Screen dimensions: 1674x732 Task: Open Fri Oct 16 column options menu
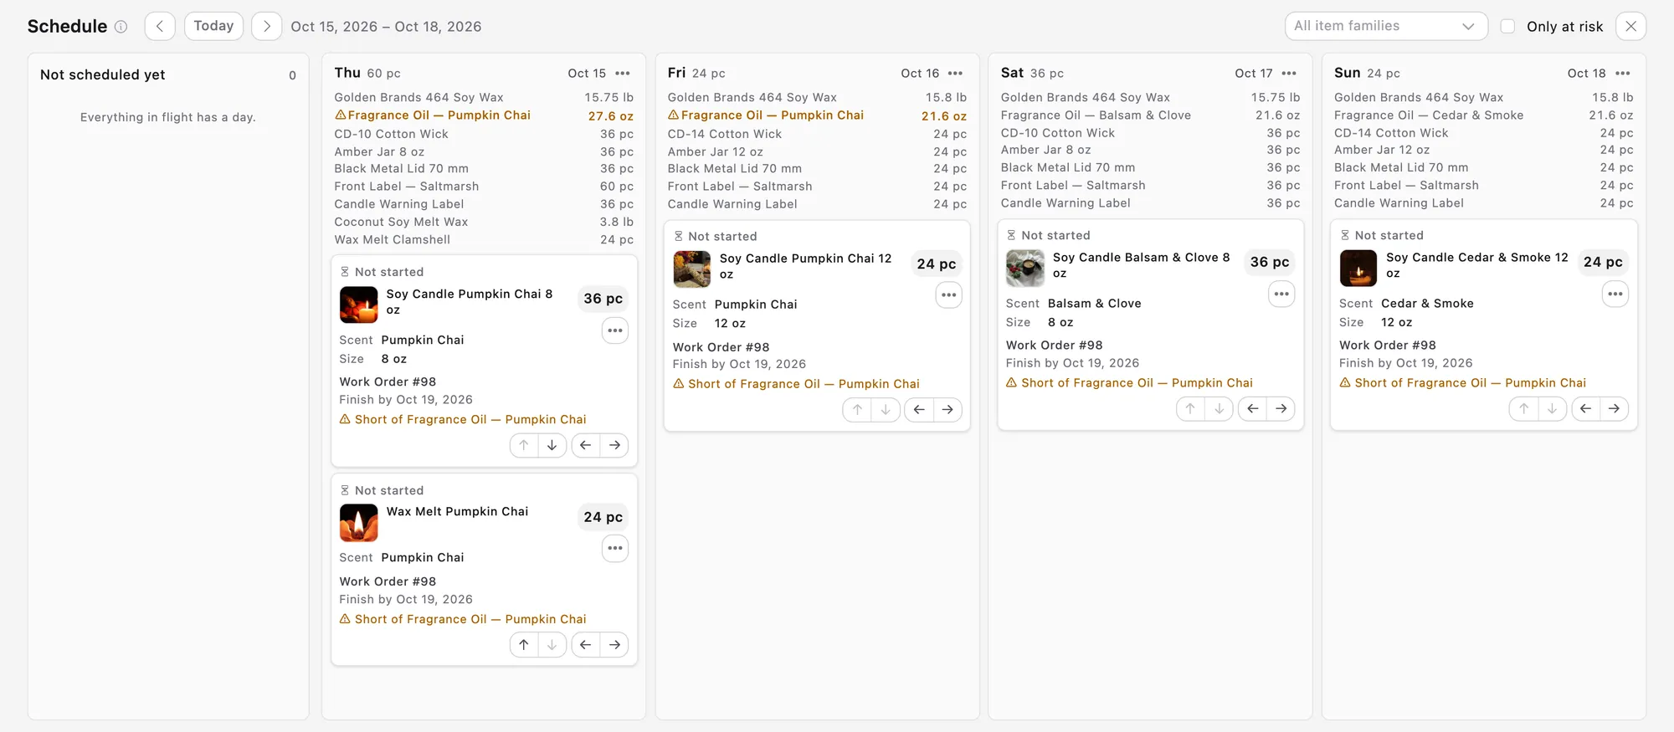tap(955, 74)
